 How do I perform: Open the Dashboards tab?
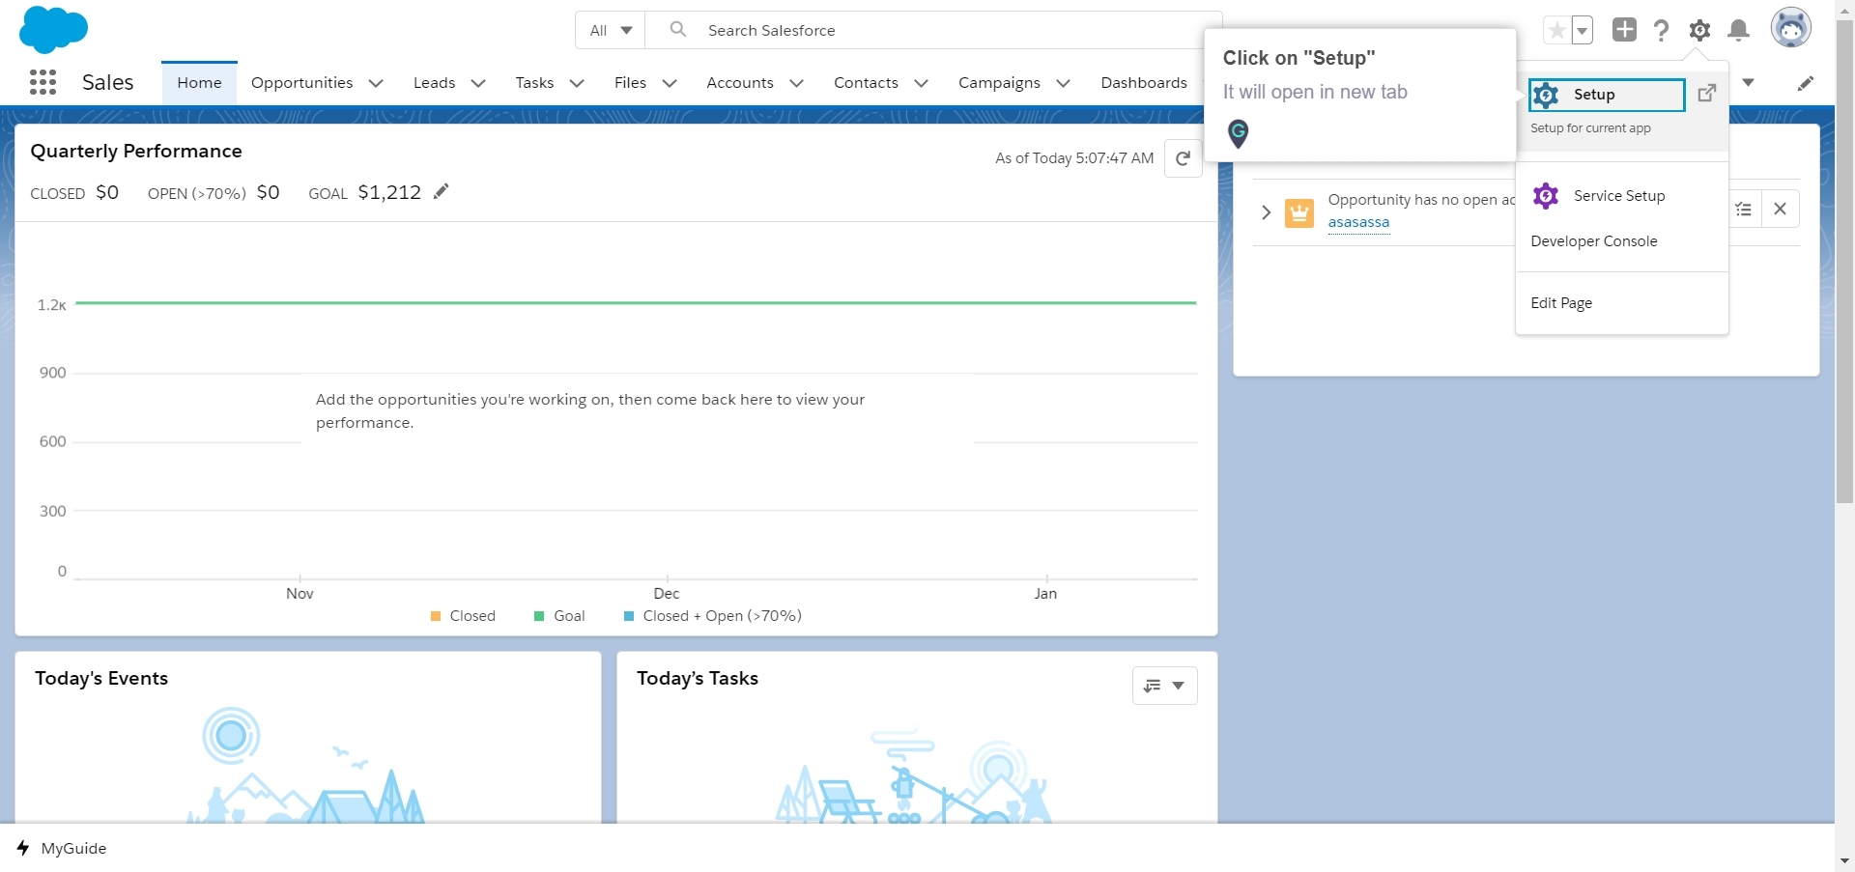pos(1144,83)
